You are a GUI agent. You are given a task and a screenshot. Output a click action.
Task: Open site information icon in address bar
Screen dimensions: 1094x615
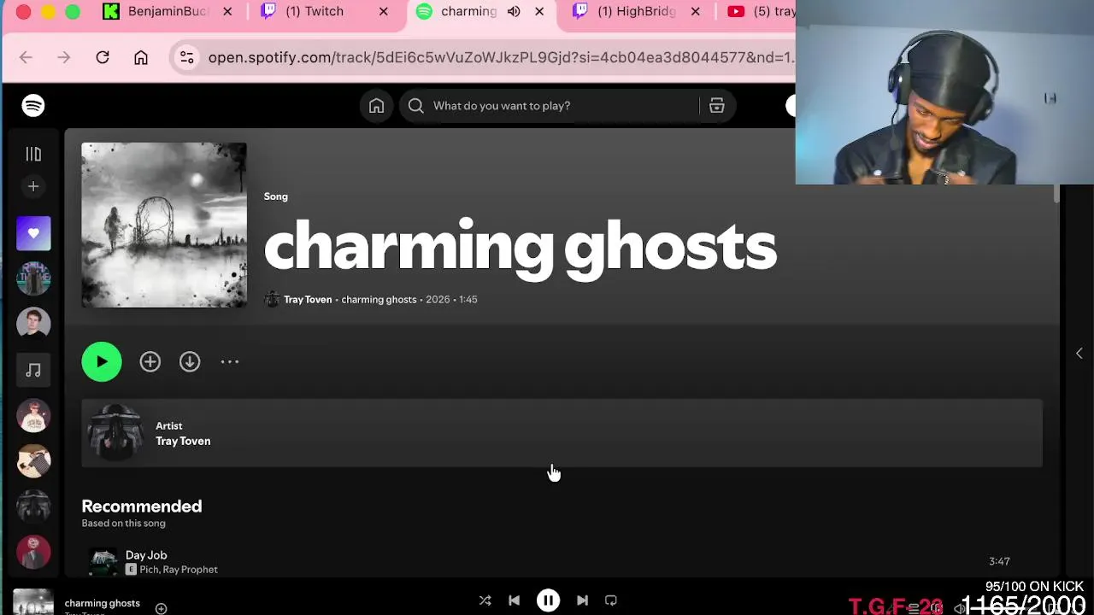point(186,57)
